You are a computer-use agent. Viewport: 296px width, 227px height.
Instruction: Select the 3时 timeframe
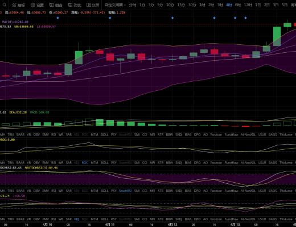[220, 5]
